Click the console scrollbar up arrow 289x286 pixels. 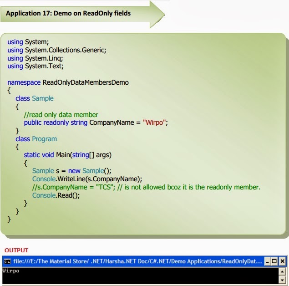coord(282,271)
